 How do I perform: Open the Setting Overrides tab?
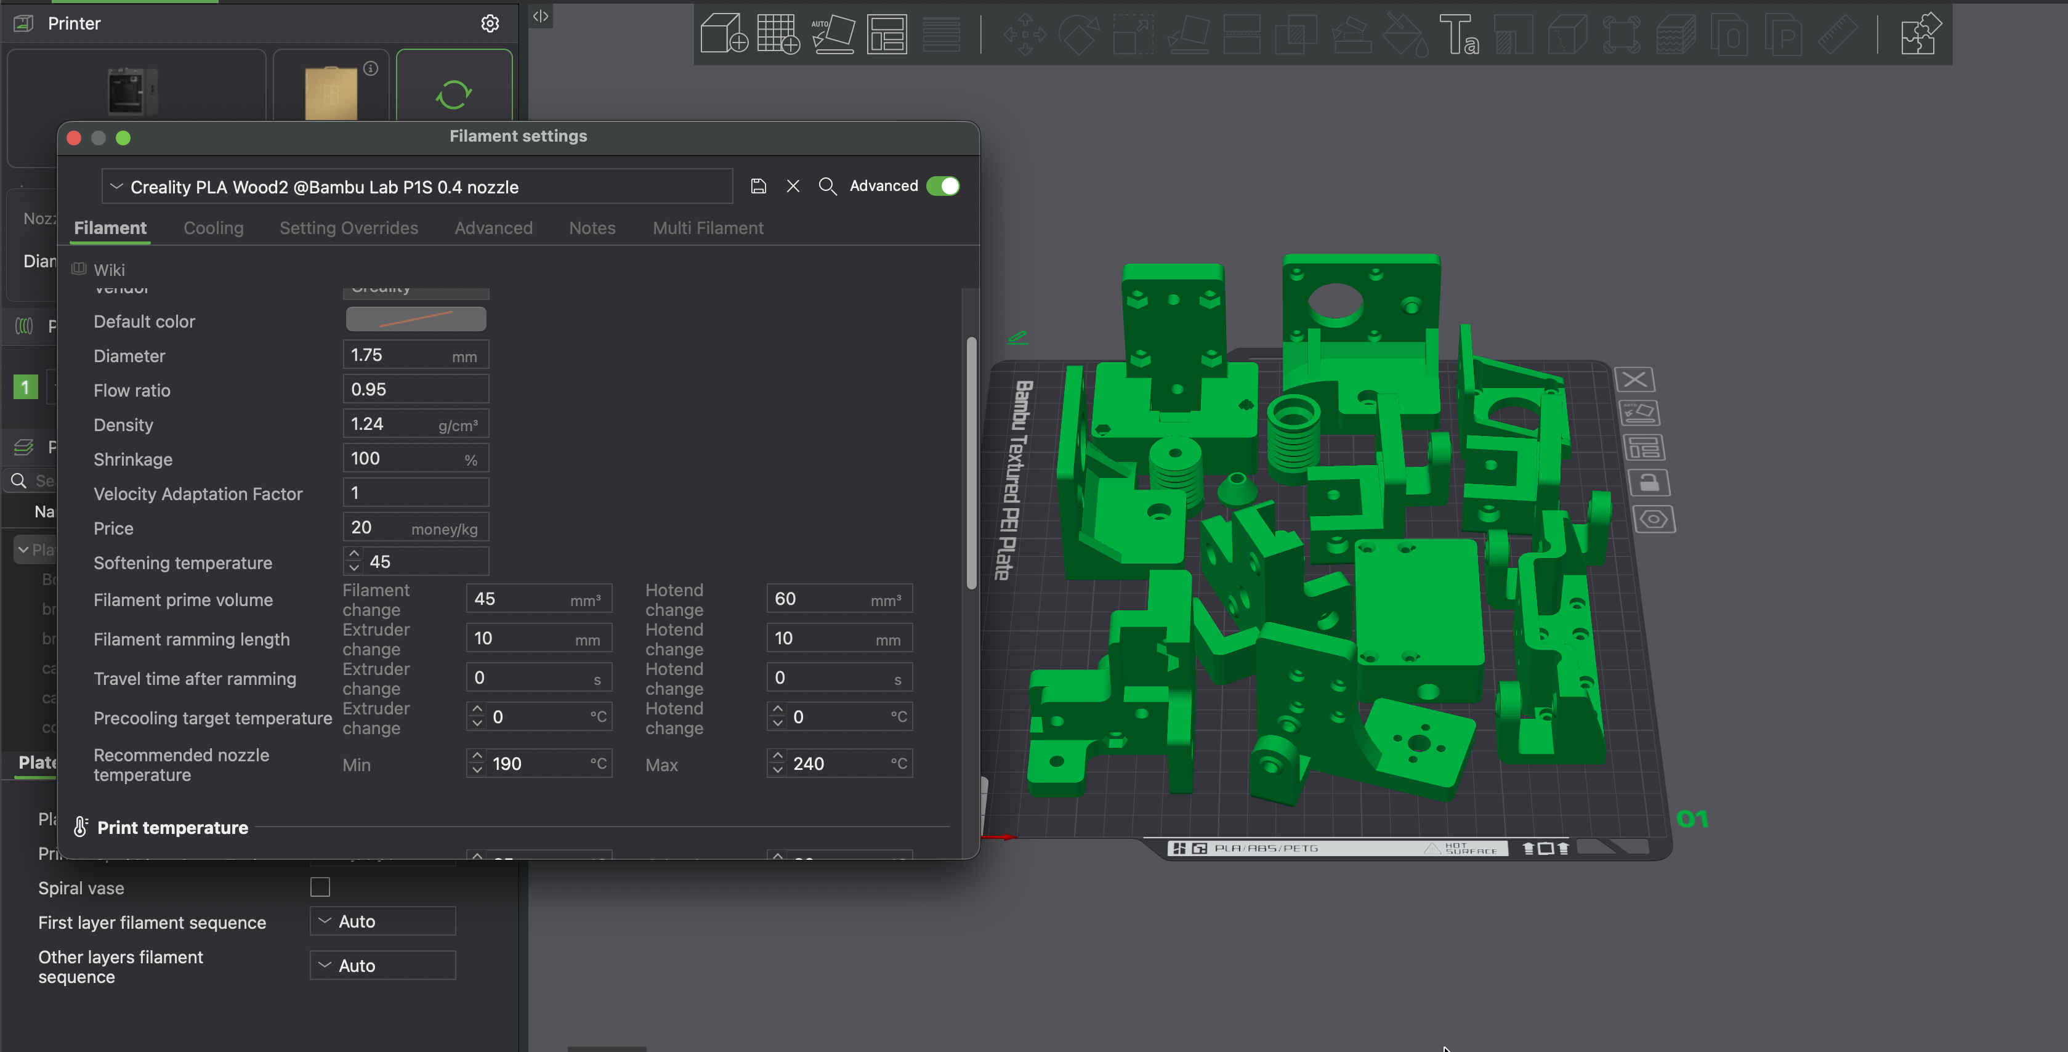(x=349, y=228)
